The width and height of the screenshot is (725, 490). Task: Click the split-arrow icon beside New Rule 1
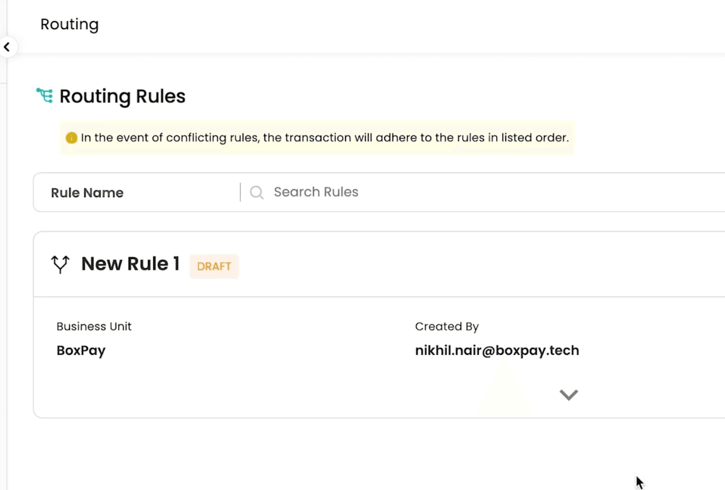pyautogui.click(x=60, y=264)
